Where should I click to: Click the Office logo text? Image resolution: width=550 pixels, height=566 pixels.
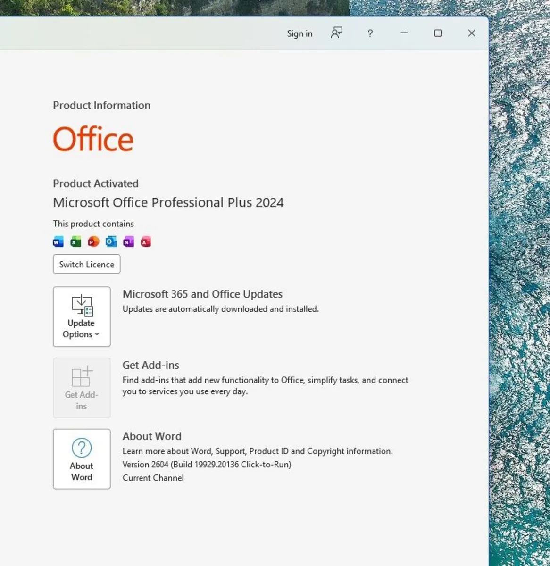pyautogui.click(x=93, y=139)
